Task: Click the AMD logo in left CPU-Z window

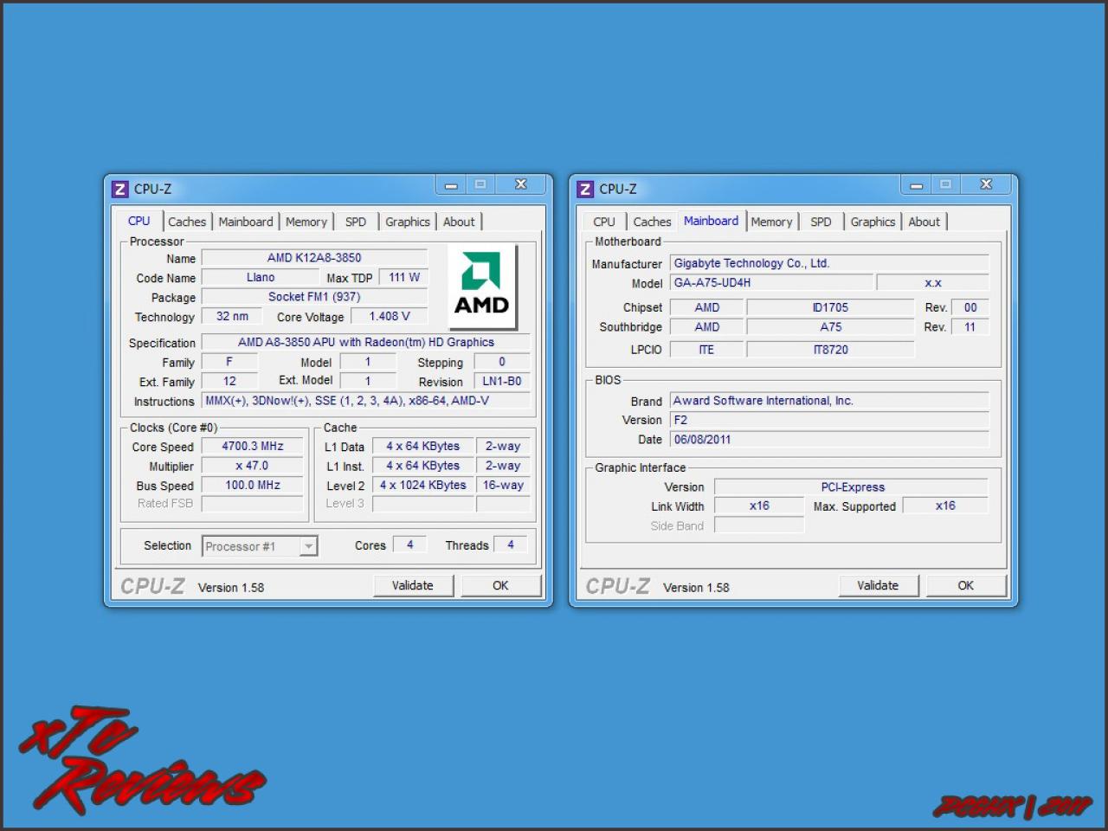Action: [x=482, y=286]
